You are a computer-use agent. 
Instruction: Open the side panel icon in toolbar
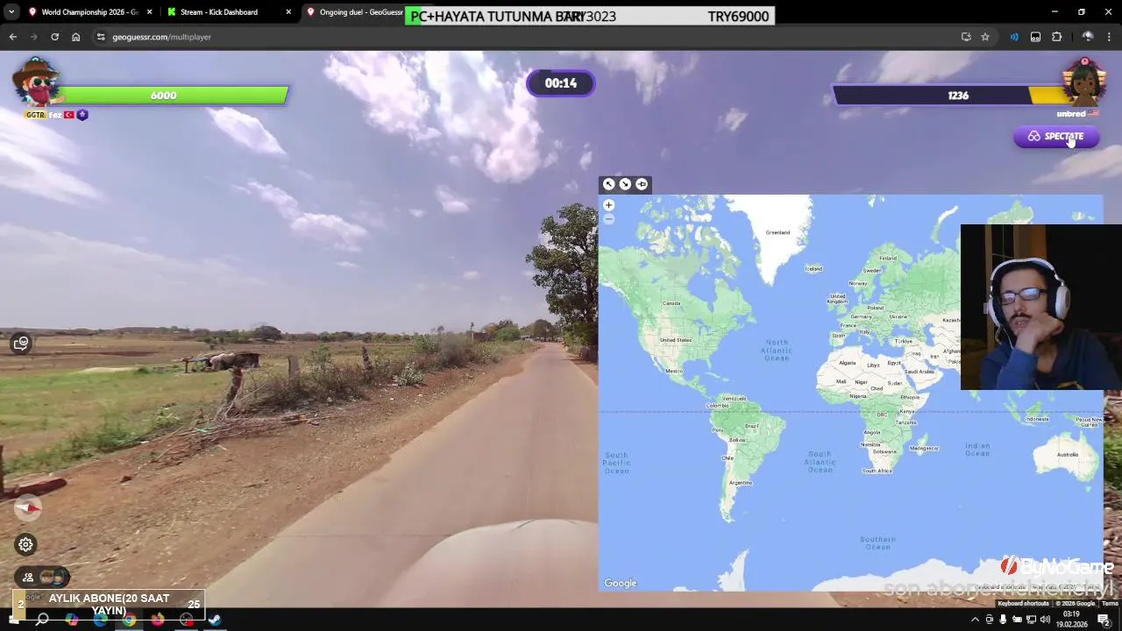[1035, 37]
